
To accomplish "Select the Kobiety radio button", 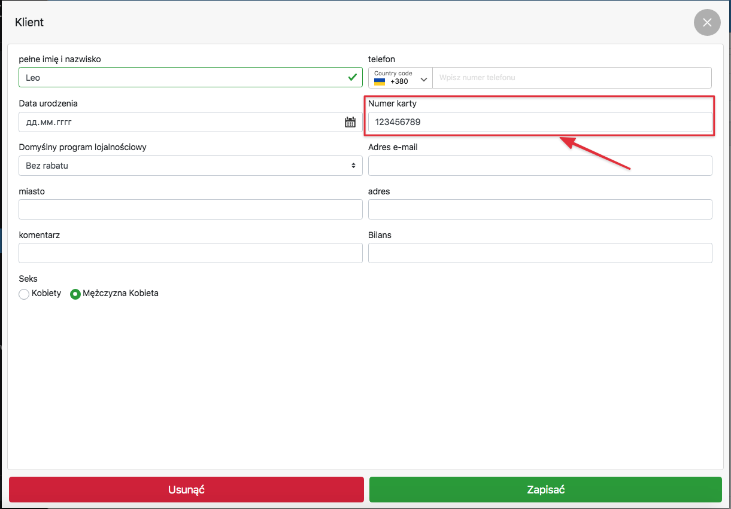I will (24, 294).
